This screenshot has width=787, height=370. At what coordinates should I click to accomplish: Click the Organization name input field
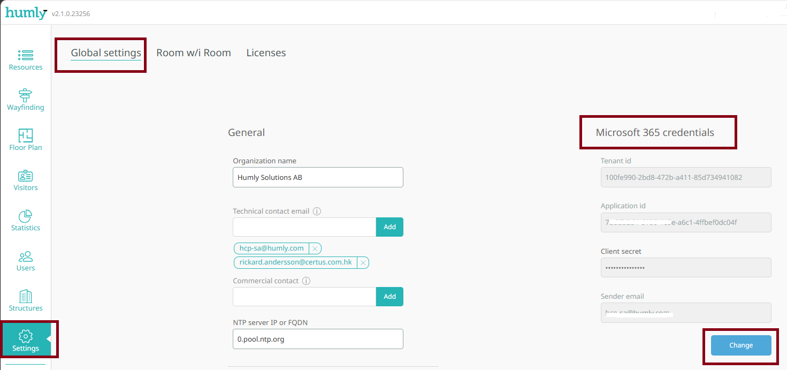coord(318,177)
